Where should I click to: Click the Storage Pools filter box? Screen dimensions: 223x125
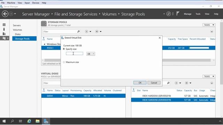point(60,32)
